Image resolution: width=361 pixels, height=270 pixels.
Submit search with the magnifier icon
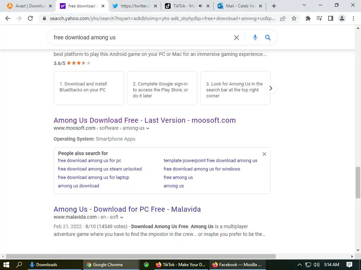coord(268,37)
